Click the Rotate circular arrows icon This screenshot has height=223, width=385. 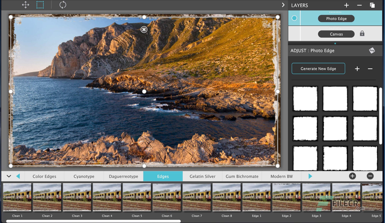[x=63, y=5]
